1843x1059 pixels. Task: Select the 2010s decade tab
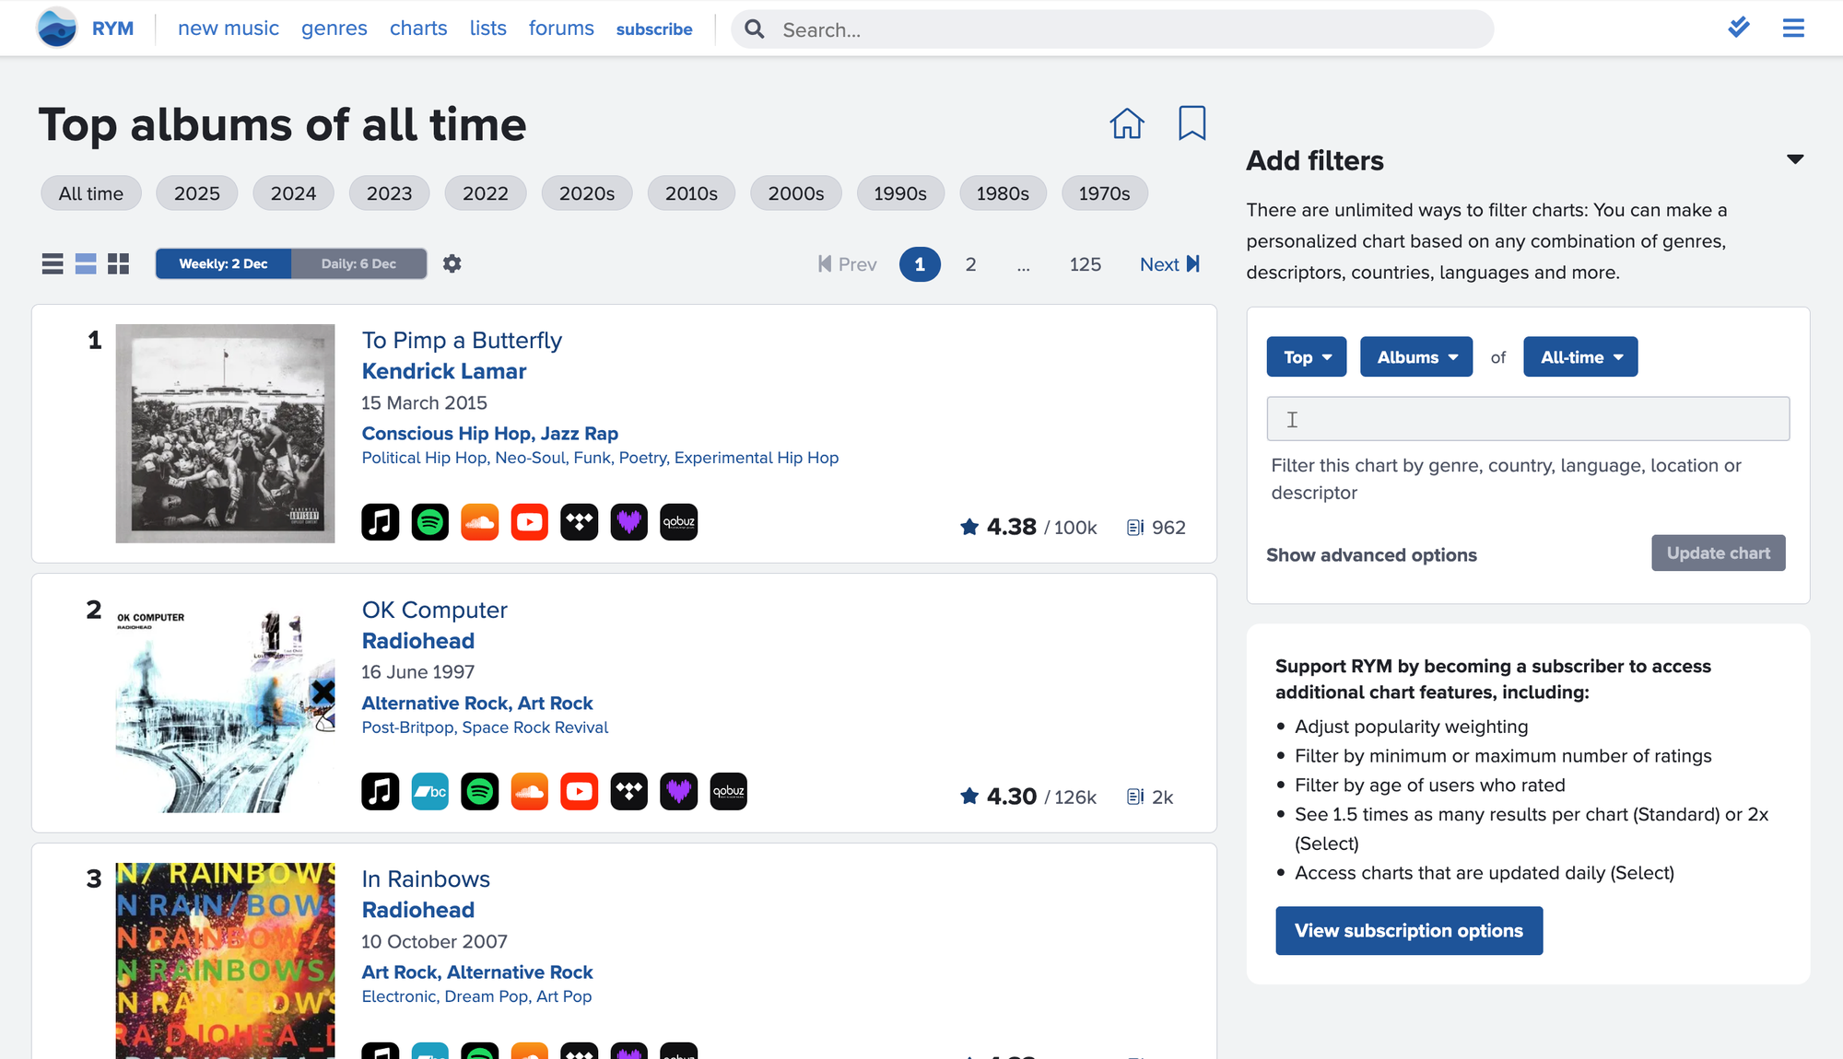(690, 193)
